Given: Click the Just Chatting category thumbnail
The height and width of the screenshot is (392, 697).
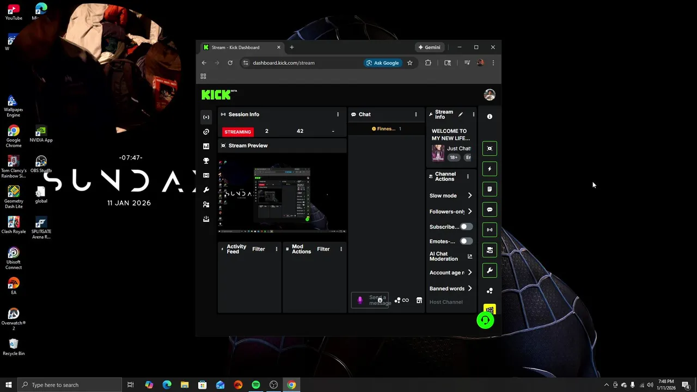Looking at the screenshot, I should point(438,153).
